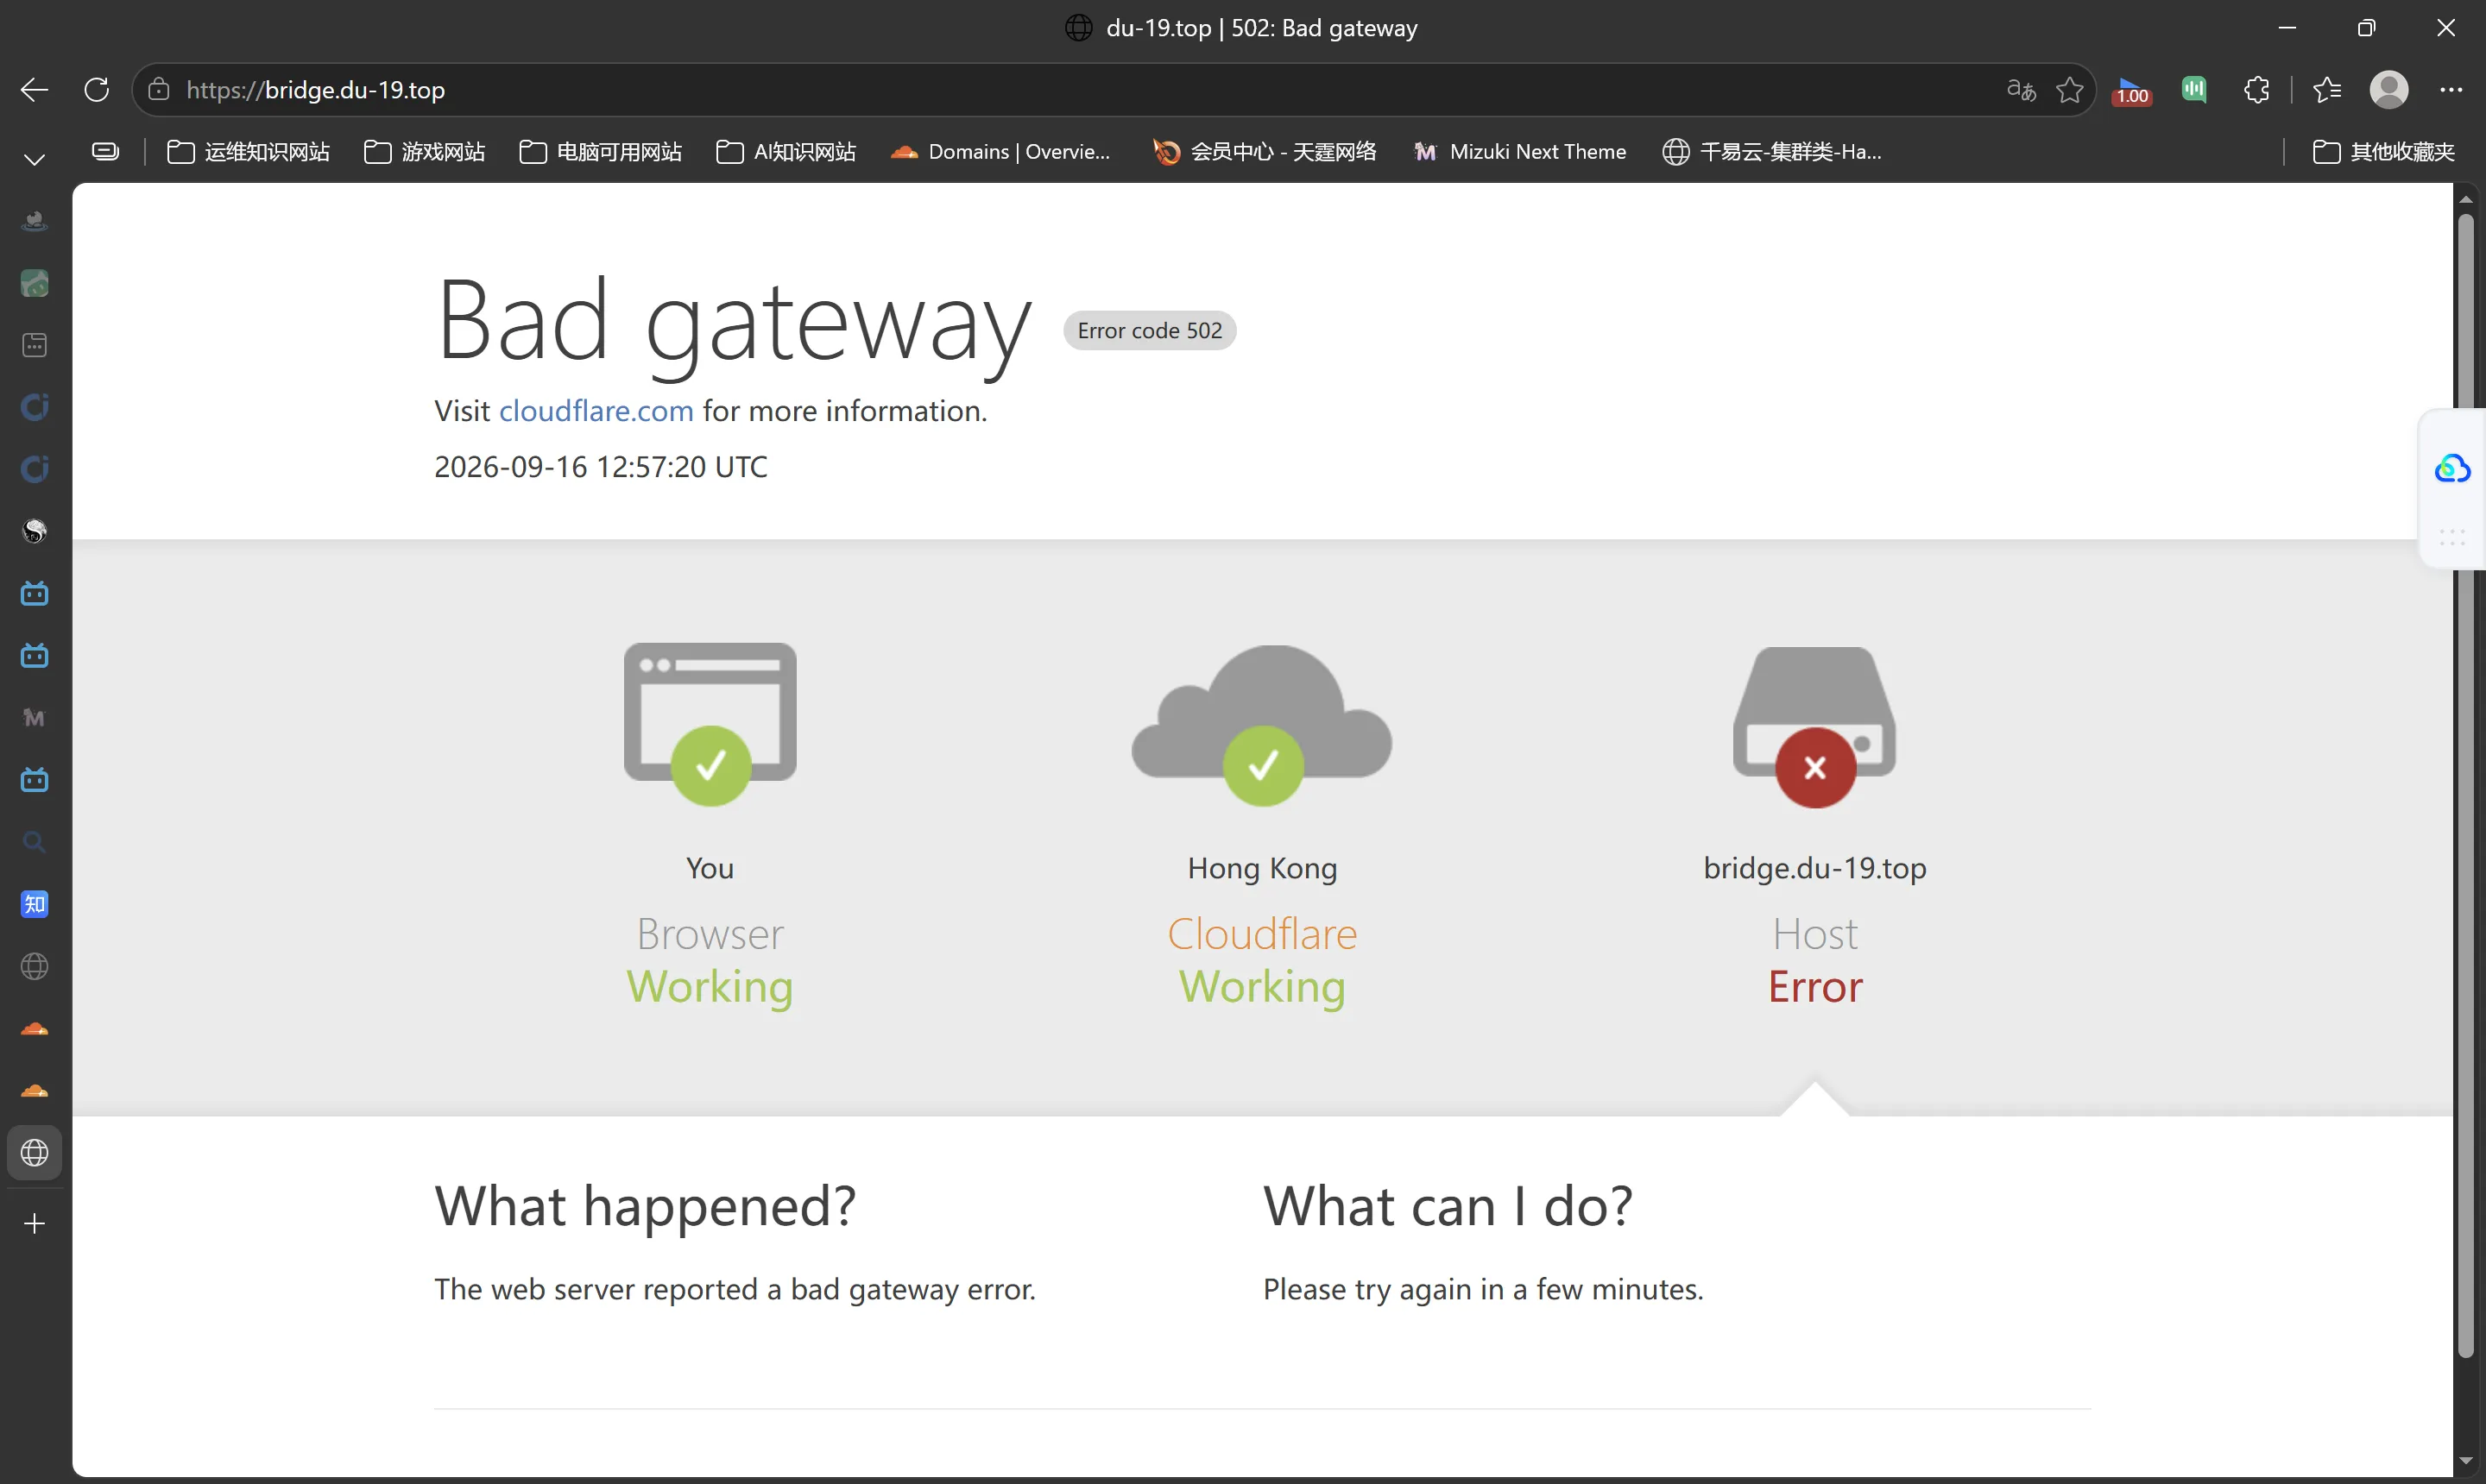Image resolution: width=2486 pixels, height=1484 pixels.
Task: Switch to the Zhihu 知 tab
Action: pos(35,904)
